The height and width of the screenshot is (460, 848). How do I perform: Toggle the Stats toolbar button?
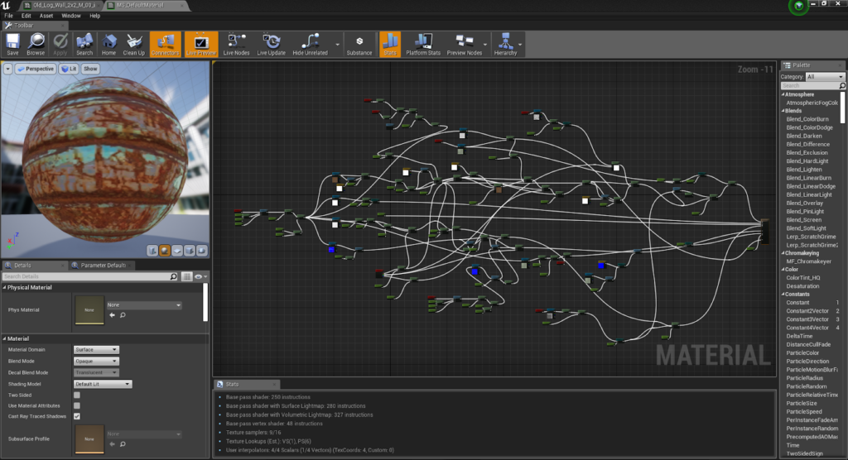pos(390,45)
